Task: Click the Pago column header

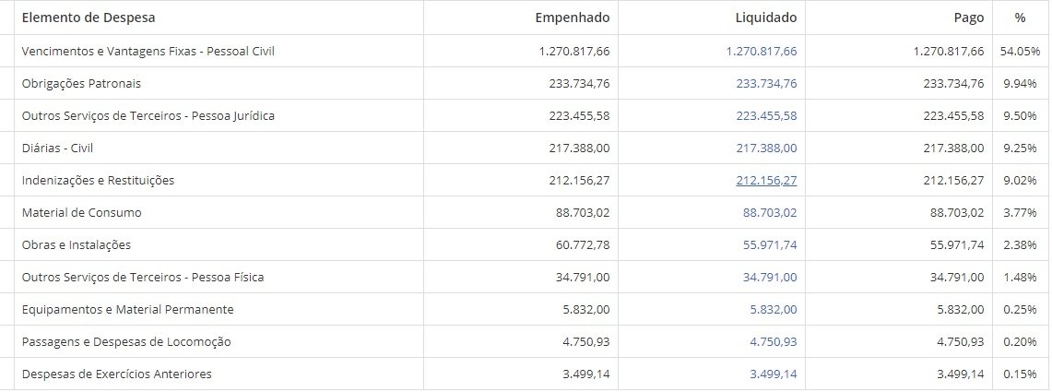Action: (x=969, y=18)
